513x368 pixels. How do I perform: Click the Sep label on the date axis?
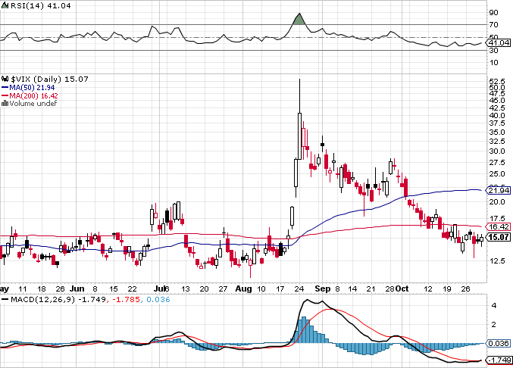(318, 288)
